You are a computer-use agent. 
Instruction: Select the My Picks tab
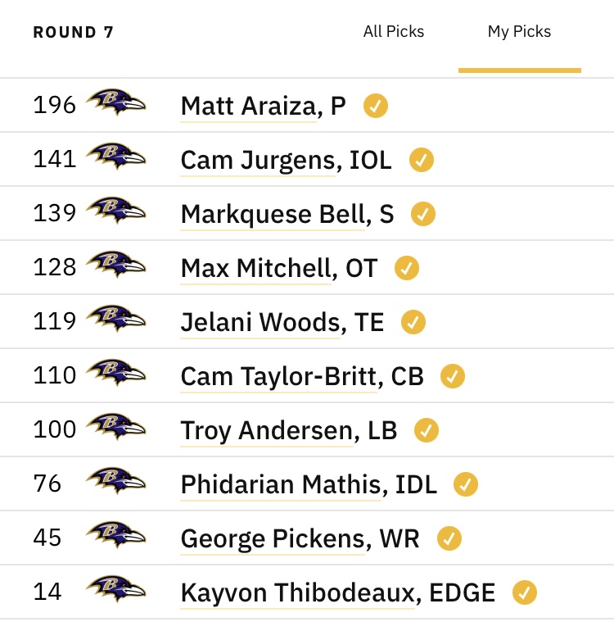519,31
